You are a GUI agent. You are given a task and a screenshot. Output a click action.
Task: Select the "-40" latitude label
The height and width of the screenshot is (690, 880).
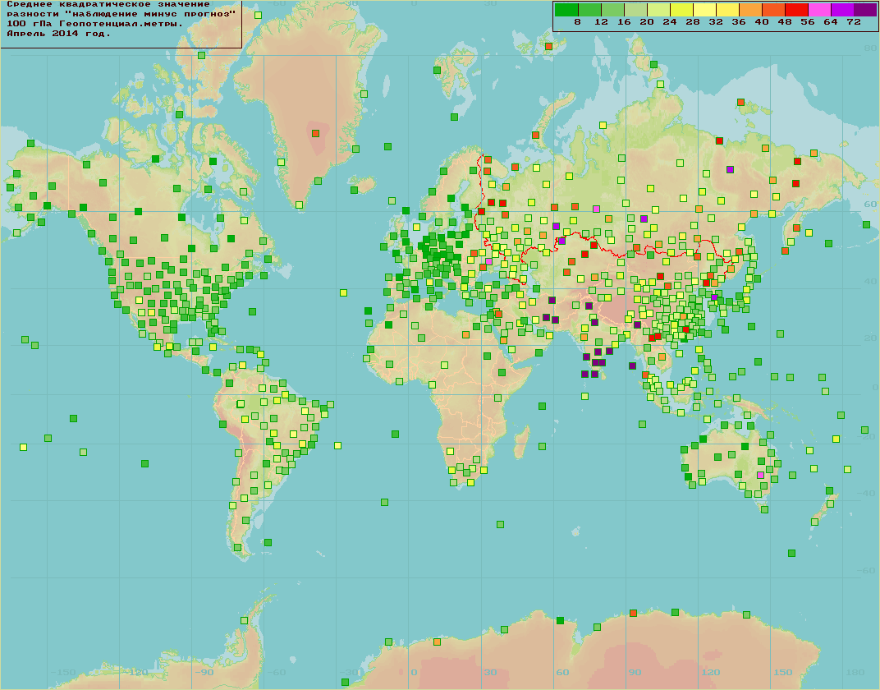pos(868,494)
